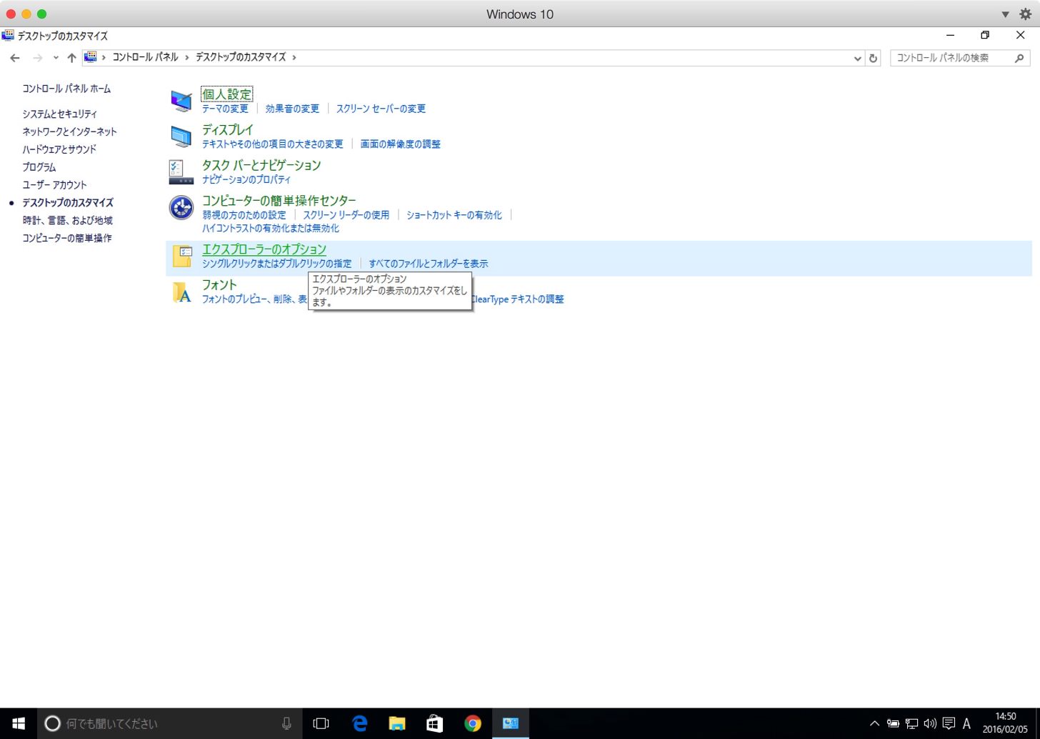Open the 個人設定 monitor icon
1040x739 pixels.
(x=181, y=101)
